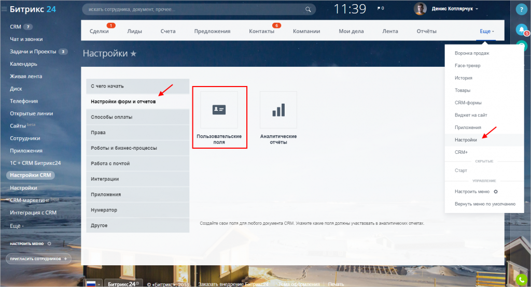Click the star next to Настройки title
This screenshot has height=287, width=531.
tap(133, 53)
